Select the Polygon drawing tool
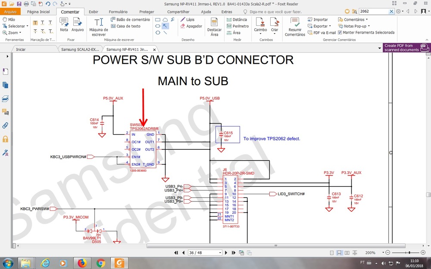This screenshot has width=431, height=269. tap(158, 33)
